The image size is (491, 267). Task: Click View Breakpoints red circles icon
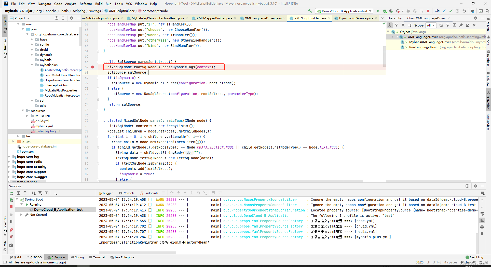pyautogui.click(x=11, y=230)
